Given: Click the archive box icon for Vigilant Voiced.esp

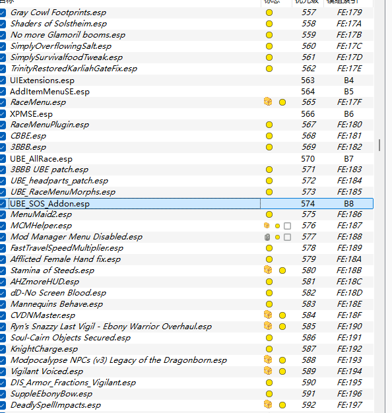Looking at the screenshot, I should (268, 371).
